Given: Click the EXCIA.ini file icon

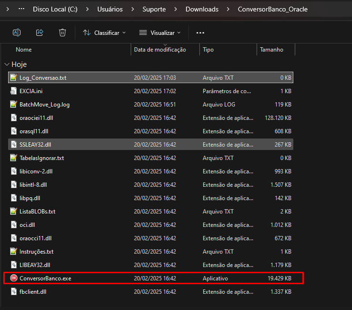Looking at the screenshot, I should click(14, 91).
